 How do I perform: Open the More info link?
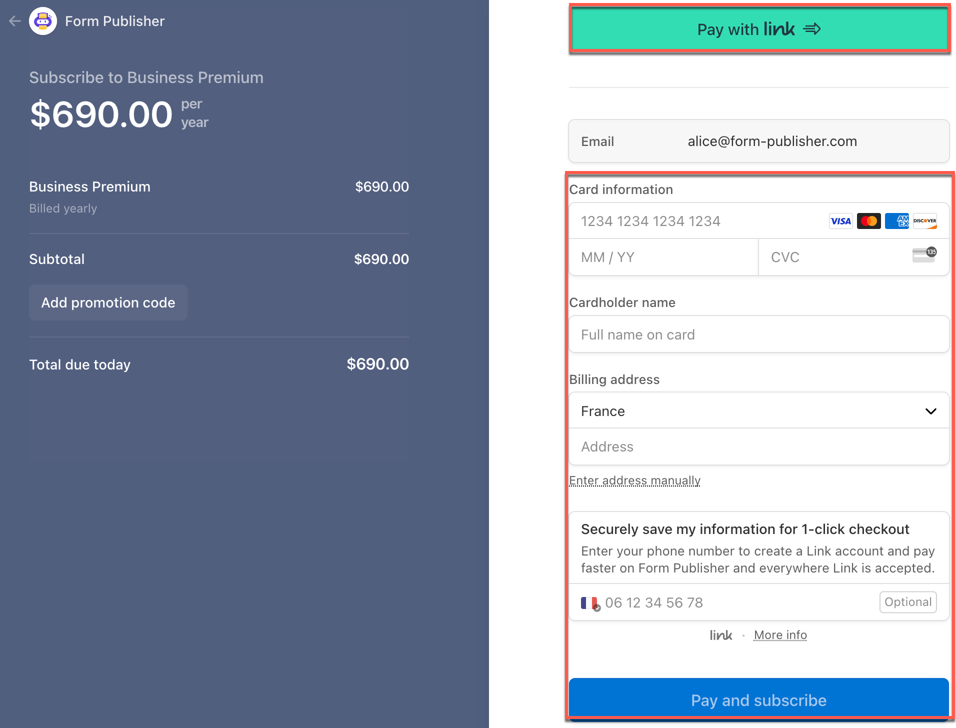(780, 635)
